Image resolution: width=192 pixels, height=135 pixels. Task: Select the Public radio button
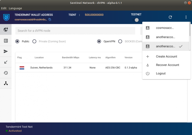click(x=17, y=41)
